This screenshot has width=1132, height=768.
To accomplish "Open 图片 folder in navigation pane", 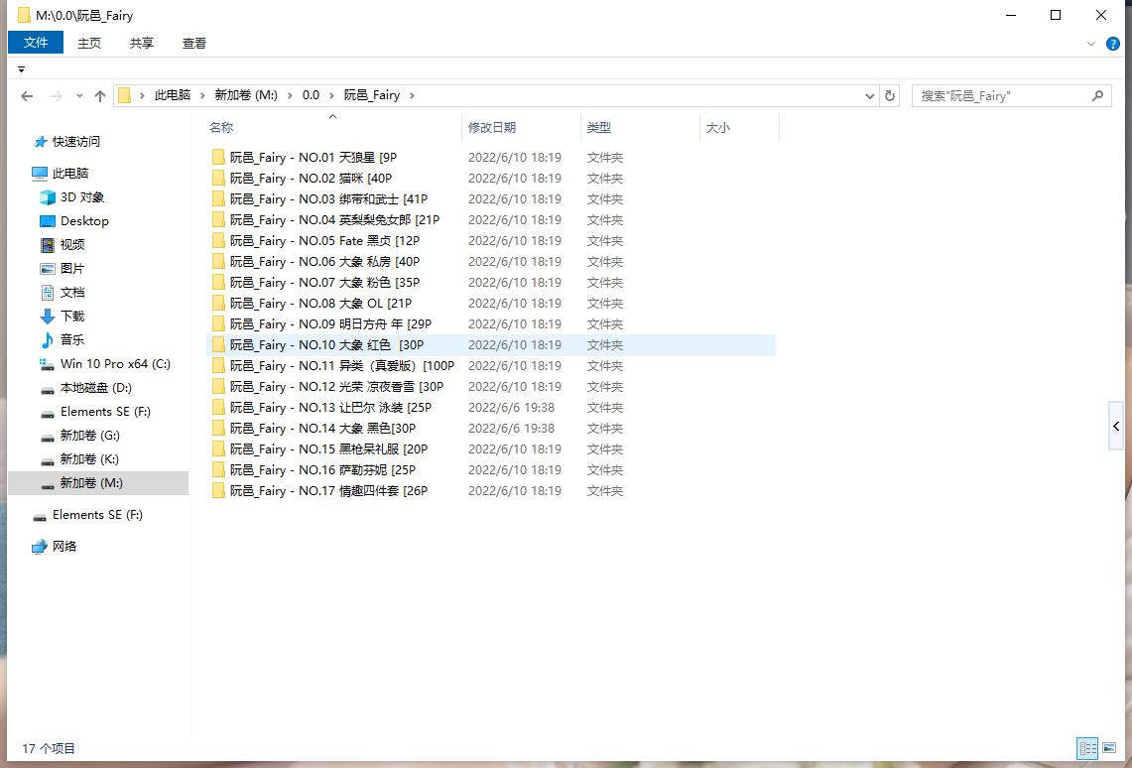I will (72, 269).
